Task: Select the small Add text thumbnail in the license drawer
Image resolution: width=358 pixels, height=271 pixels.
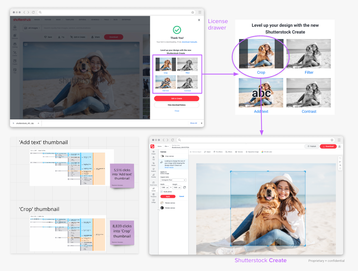Action: [x=166, y=82]
